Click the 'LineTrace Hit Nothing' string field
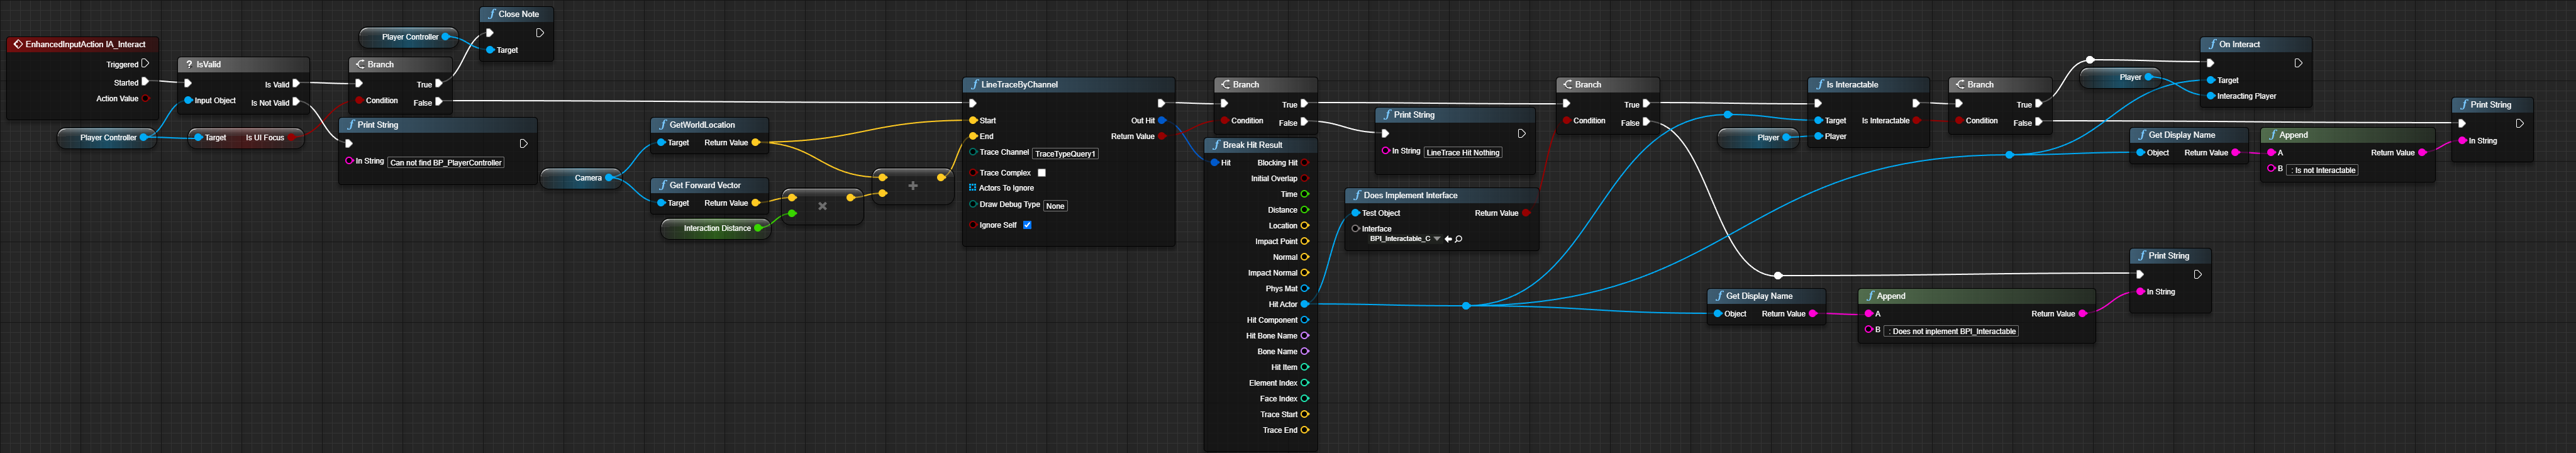This screenshot has height=453, width=2576. 1462,153
